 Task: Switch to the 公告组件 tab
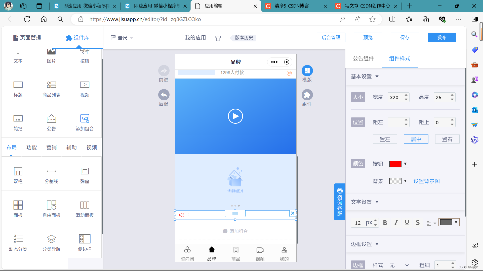tap(363, 58)
